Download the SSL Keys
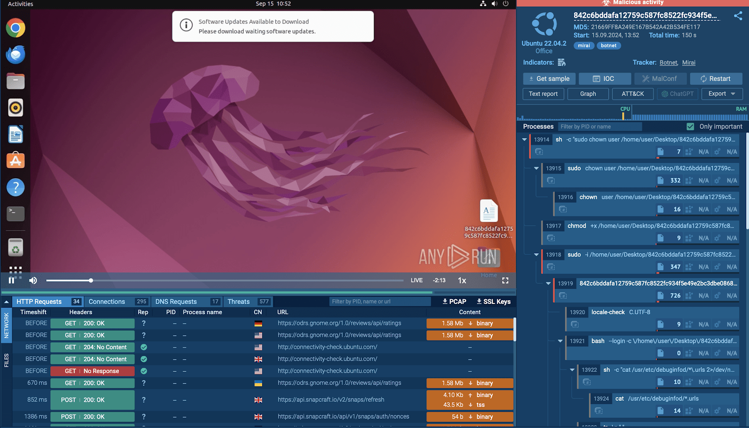This screenshot has width=749, height=428. (493, 301)
